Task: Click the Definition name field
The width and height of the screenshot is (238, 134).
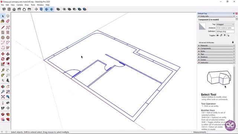Action: pos(225,31)
